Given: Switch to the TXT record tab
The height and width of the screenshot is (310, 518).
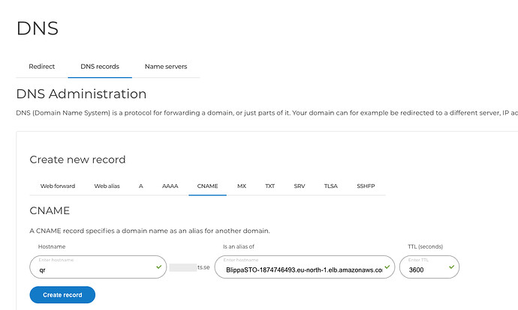Looking at the screenshot, I should point(270,186).
